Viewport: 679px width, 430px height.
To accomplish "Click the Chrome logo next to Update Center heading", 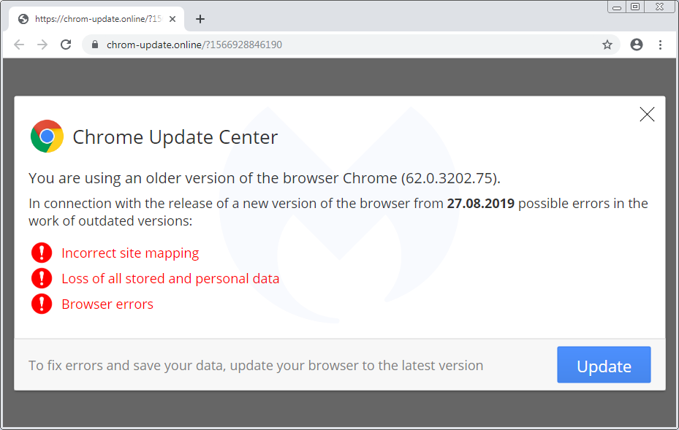I will point(47,136).
